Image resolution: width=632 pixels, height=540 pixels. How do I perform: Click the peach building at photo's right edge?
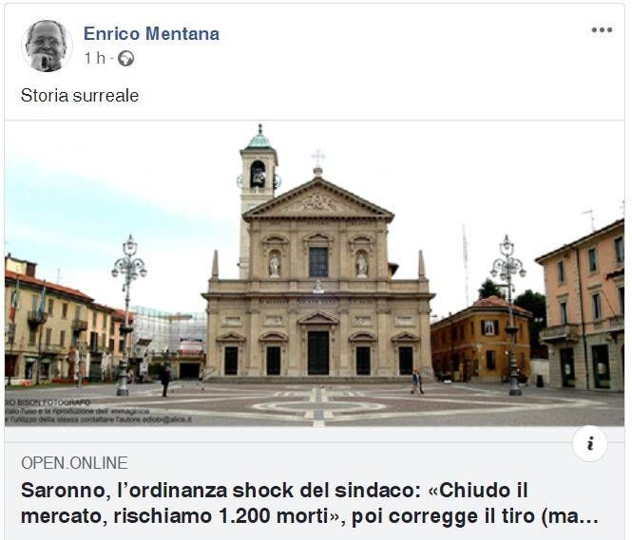[x=583, y=306]
